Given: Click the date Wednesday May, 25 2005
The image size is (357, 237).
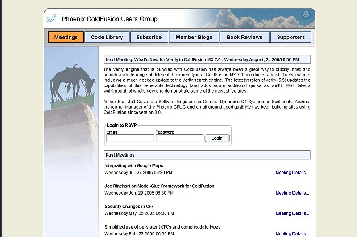Looking at the screenshot, I should pos(139,213).
